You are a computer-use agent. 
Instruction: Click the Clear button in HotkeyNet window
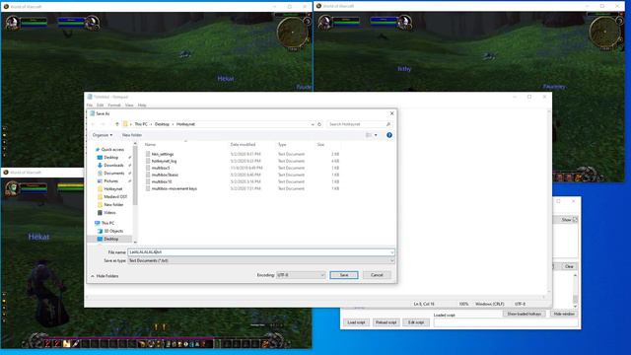[x=569, y=266]
